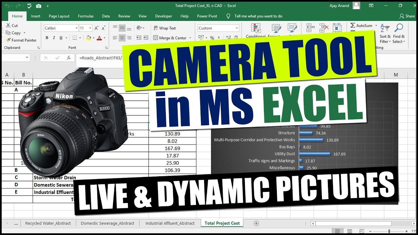Expand the Name Box dropdown
Screen dimensions: 418x235
tap(27, 58)
